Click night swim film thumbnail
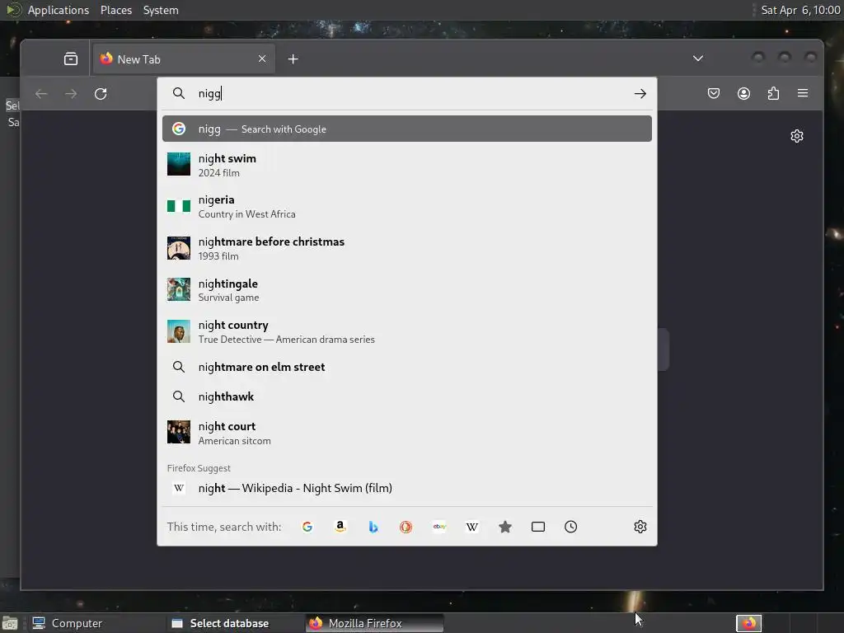The image size is (844, 633). pyautogui.click(x=179, y=164)
